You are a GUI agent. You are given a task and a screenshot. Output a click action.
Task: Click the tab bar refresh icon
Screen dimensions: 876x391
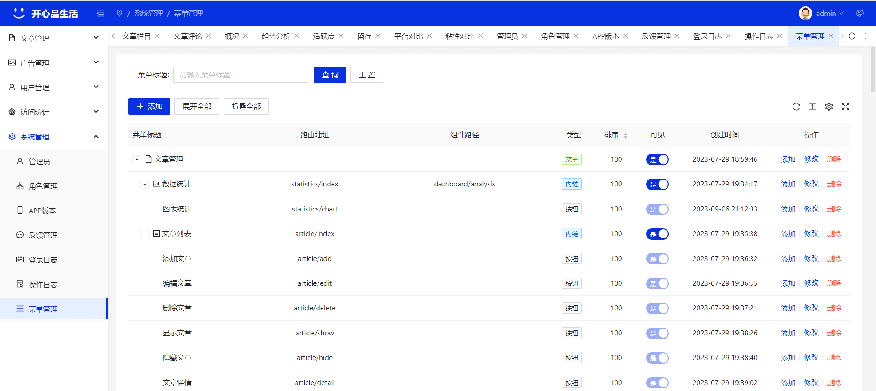pyautogui.click(x=852, y=36)
